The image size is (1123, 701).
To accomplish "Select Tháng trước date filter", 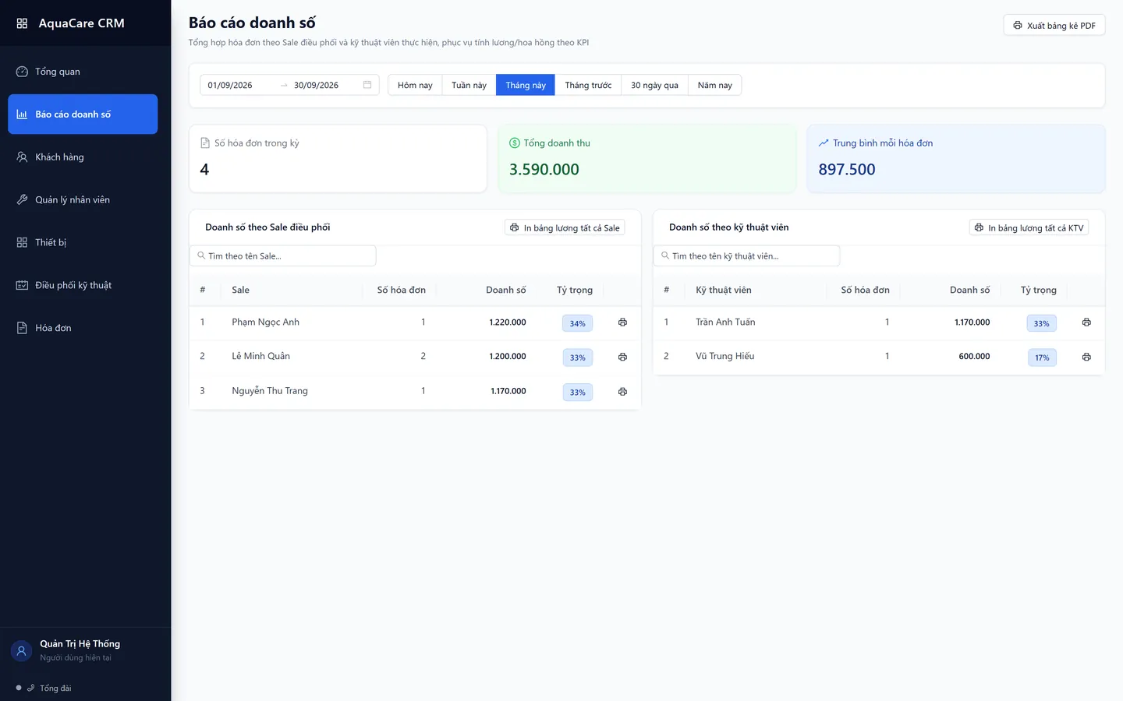I will point(588,86).
